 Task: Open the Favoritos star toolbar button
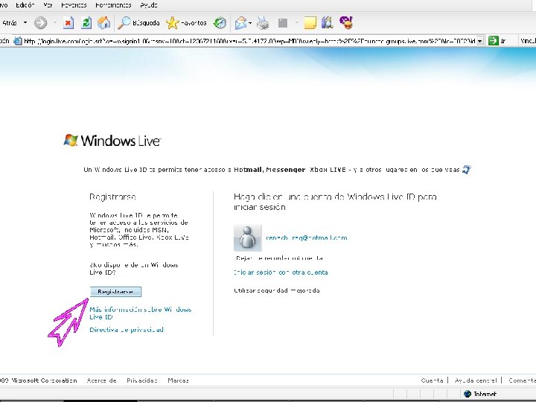186,23
